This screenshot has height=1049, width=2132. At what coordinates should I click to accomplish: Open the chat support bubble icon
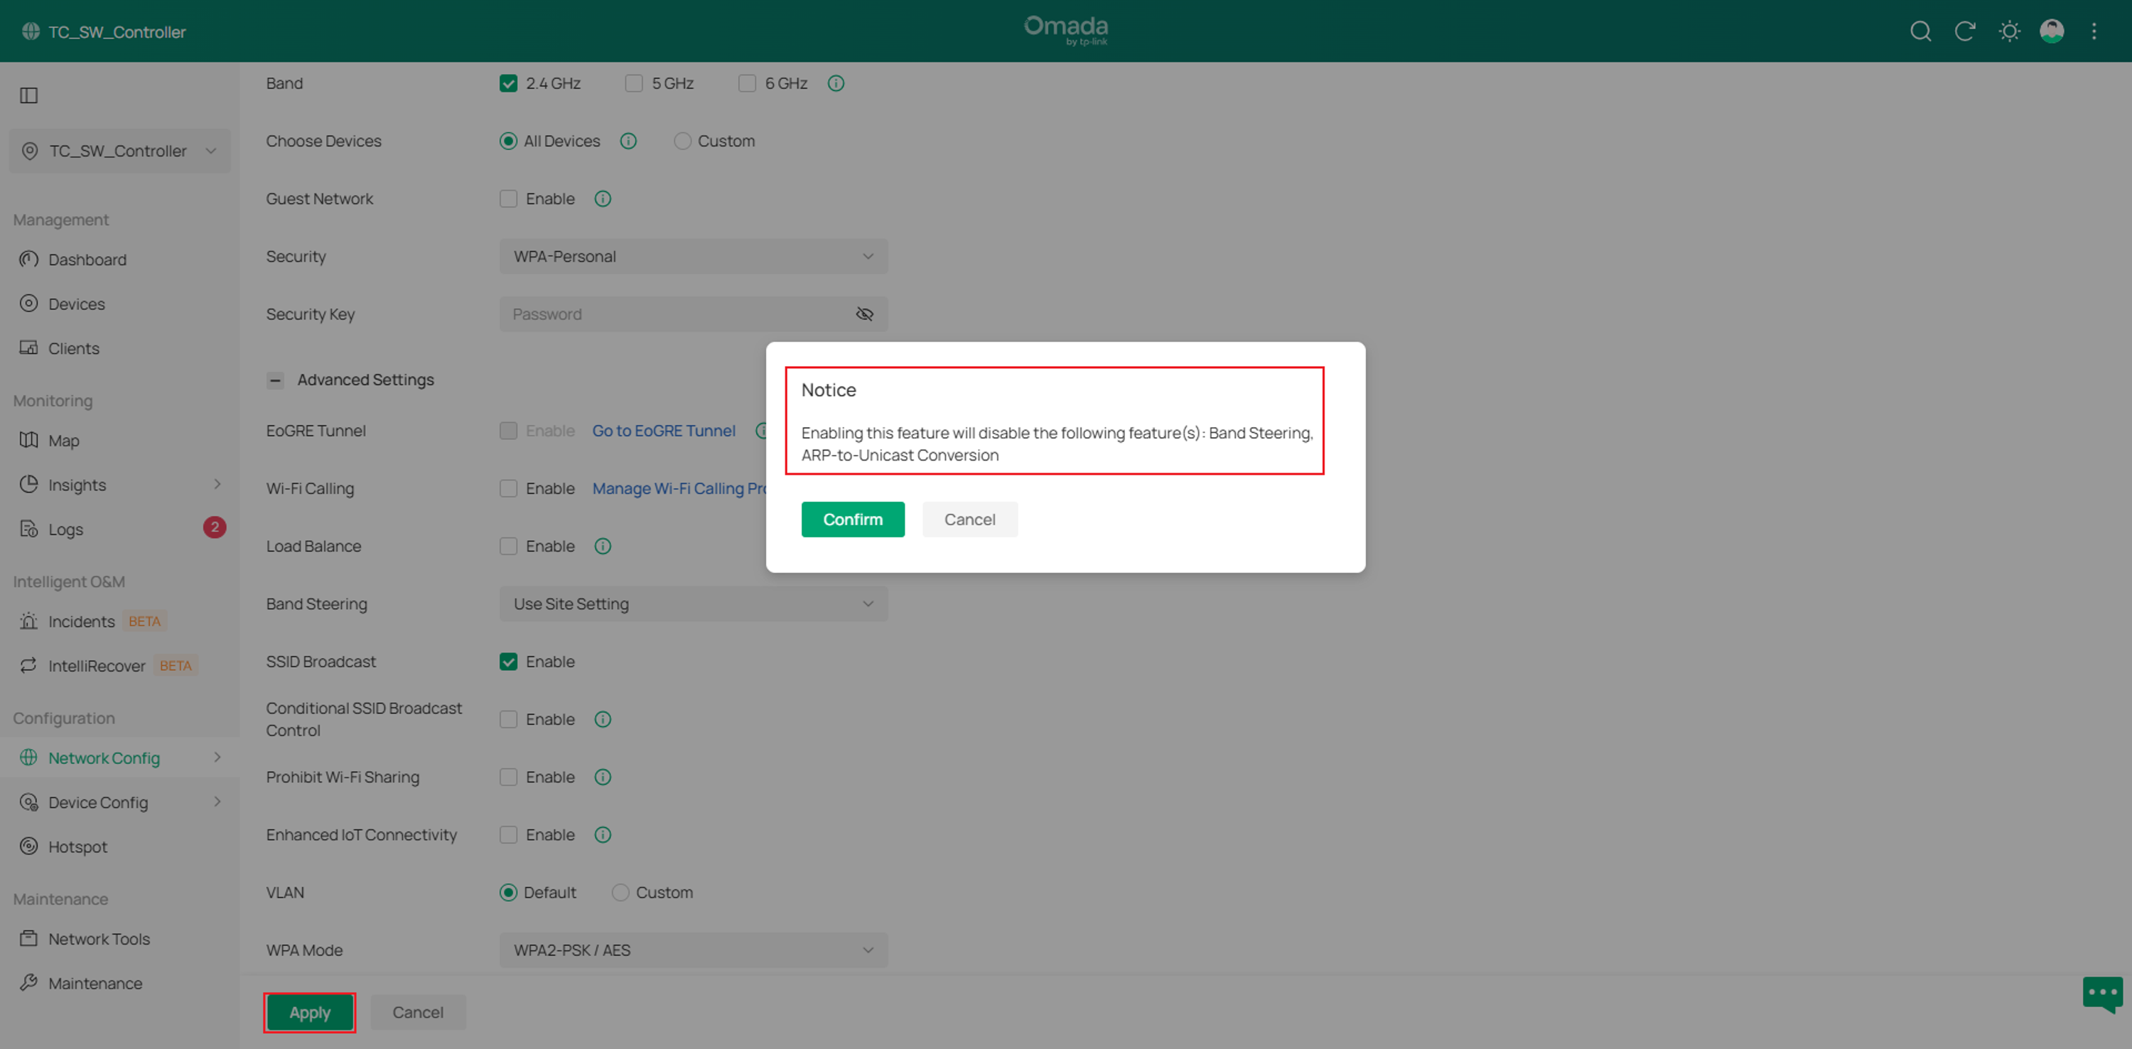[2102, 993]
